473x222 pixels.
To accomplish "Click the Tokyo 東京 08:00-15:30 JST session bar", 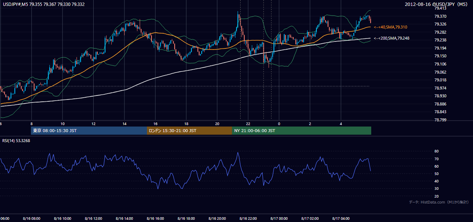I will (89, 131).
